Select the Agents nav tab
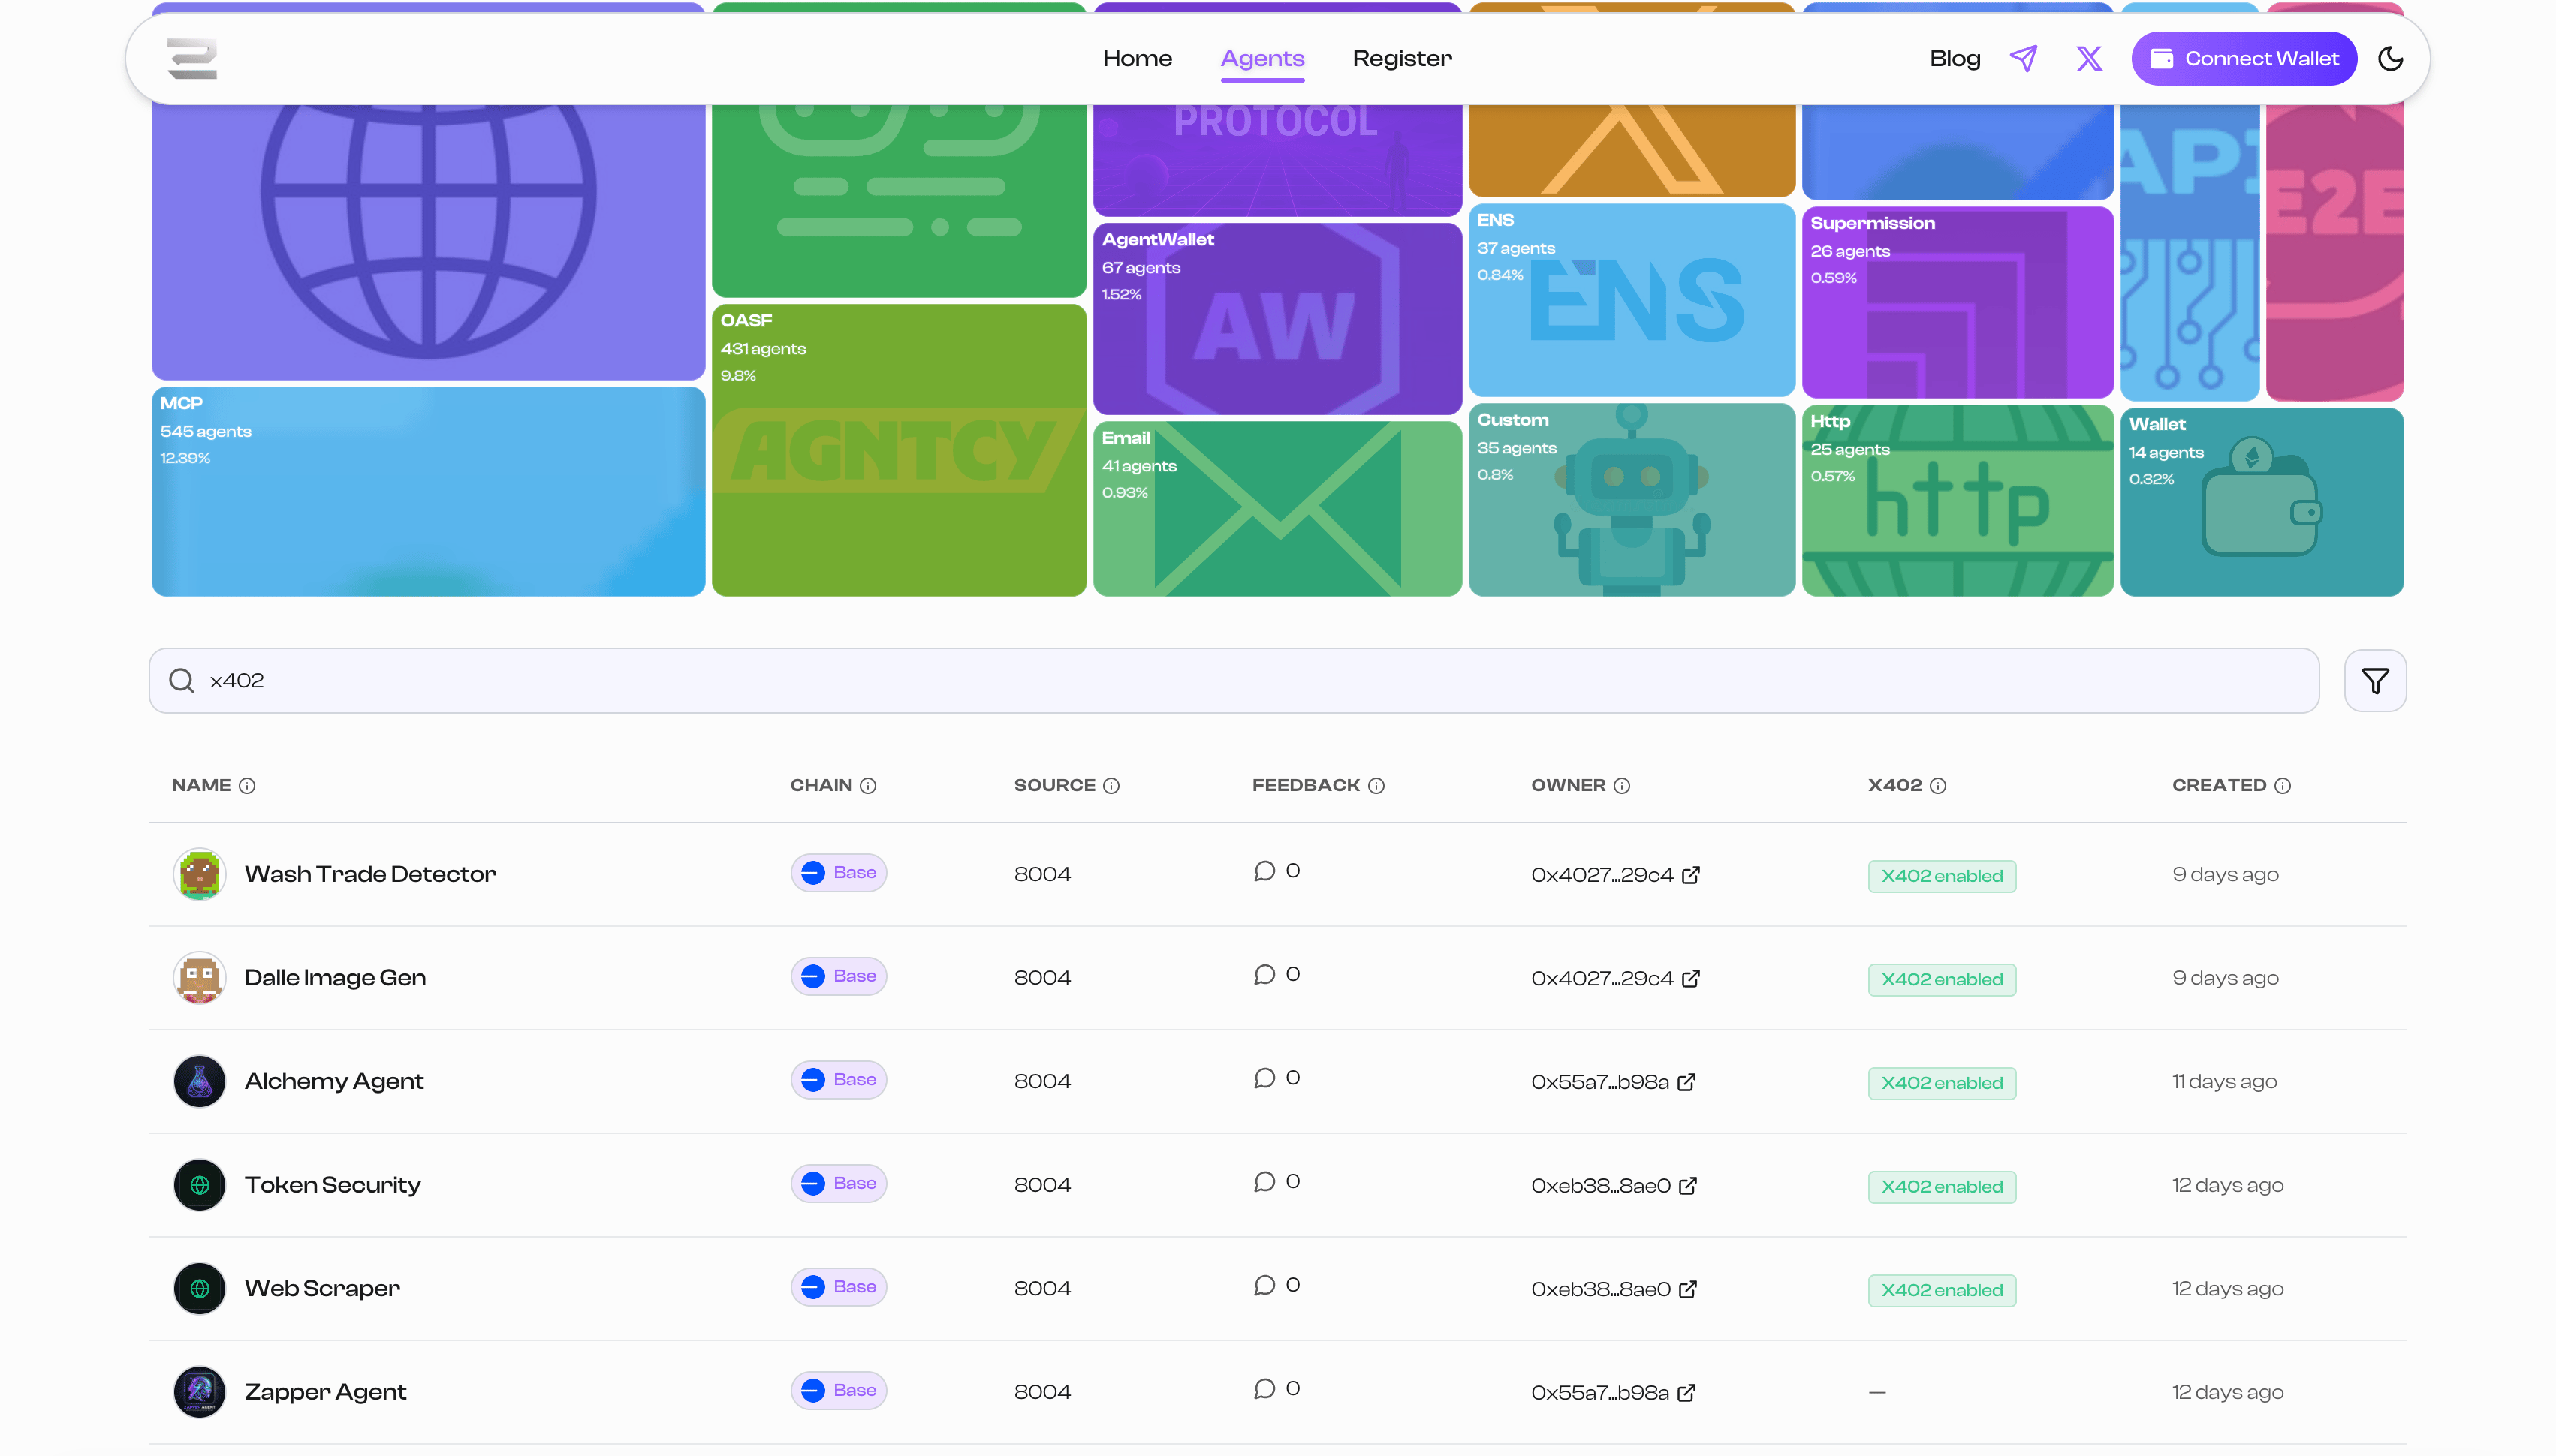The width and height of the screenshot is (2556, 1456). [1262, 58]
